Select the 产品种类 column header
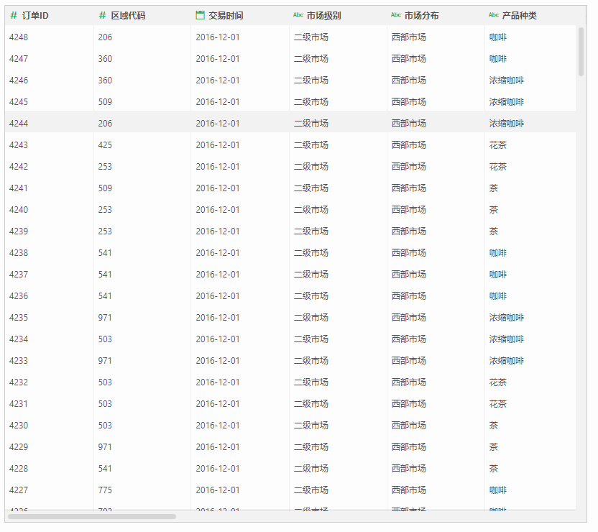 (530, 16)
